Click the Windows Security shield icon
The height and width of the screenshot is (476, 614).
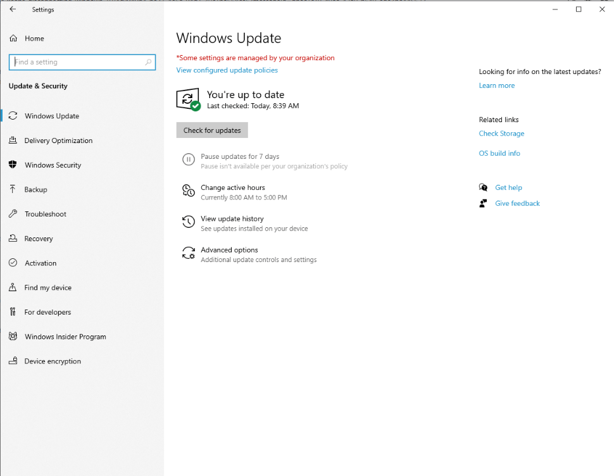click(13, 165)
